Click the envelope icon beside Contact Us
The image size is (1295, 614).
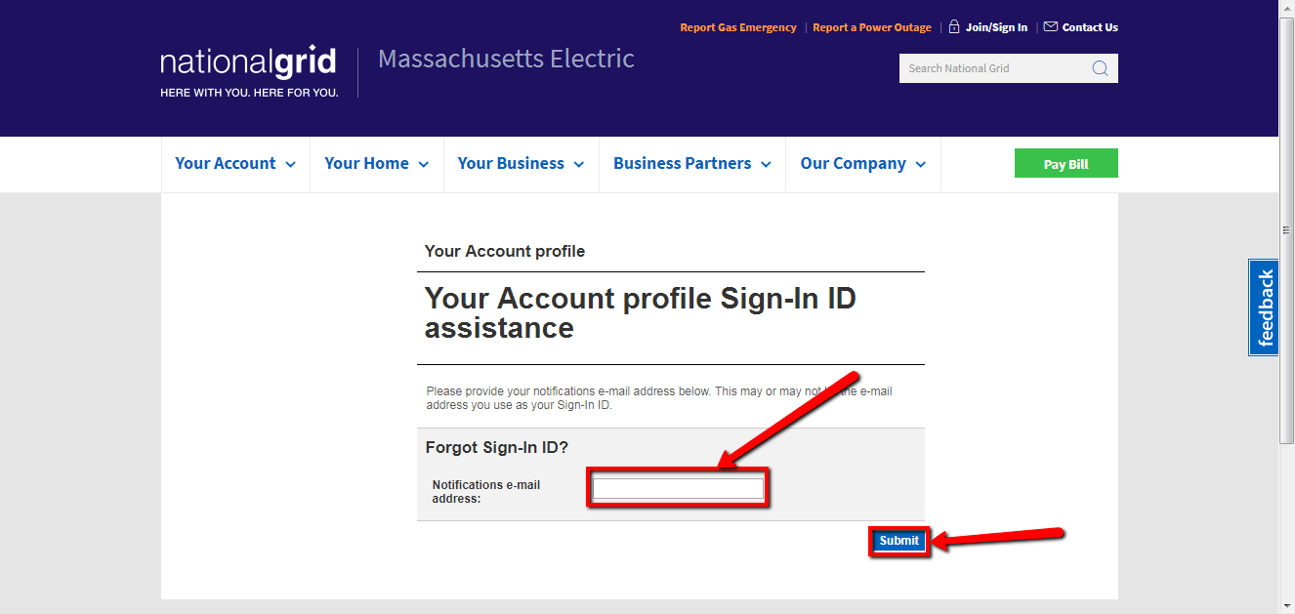click(x=1049, y=26)
